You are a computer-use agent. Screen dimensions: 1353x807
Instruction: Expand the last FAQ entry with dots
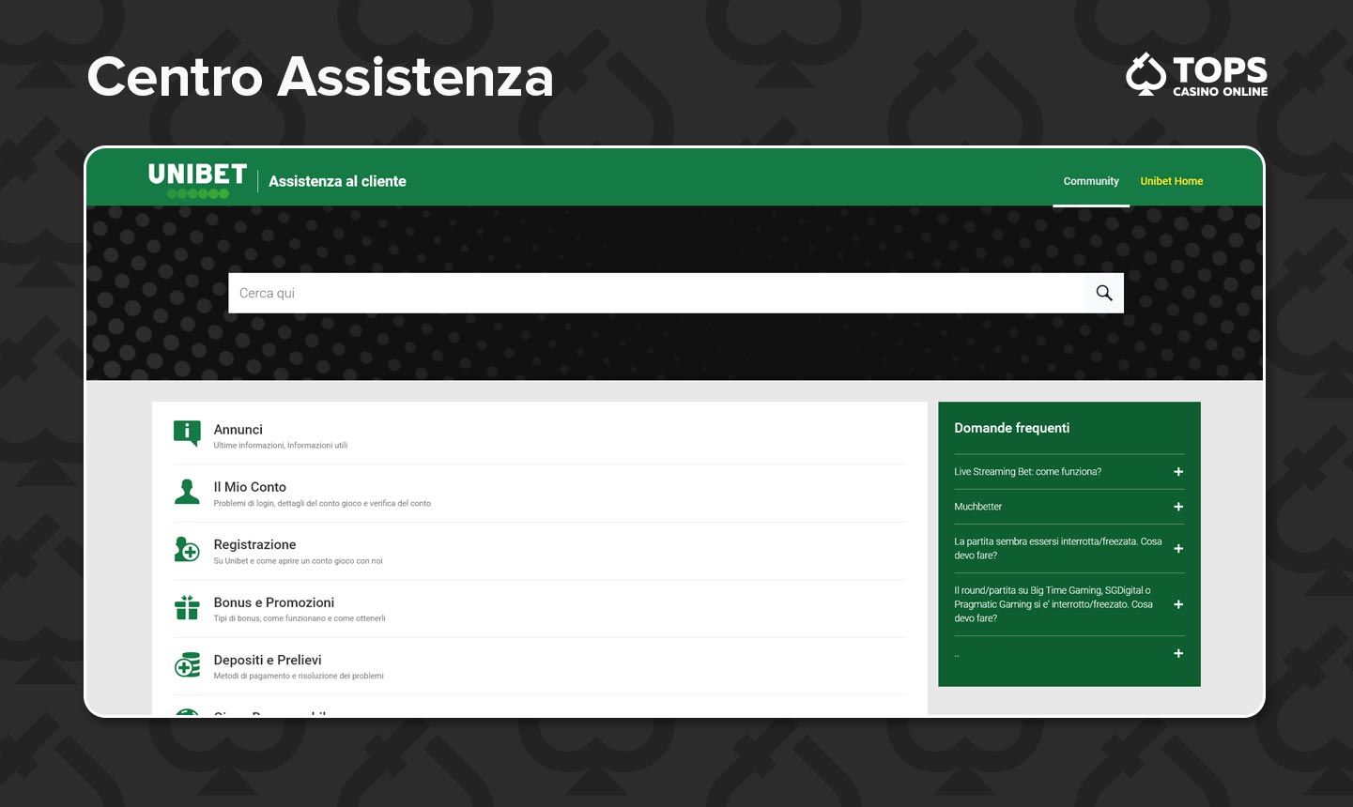coord(1178,653)
